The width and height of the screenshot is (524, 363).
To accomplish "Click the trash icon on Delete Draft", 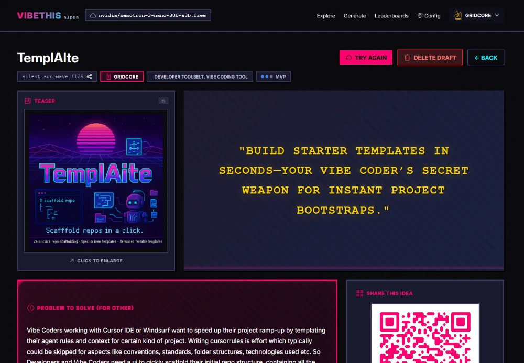I will click(407, 58).
